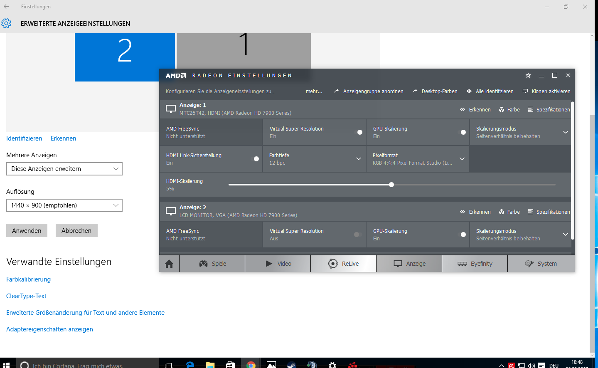The width and height of the screenshot is (598, 368).
Task: Open File Explorer from taskbar
Action: coord(210,365)
